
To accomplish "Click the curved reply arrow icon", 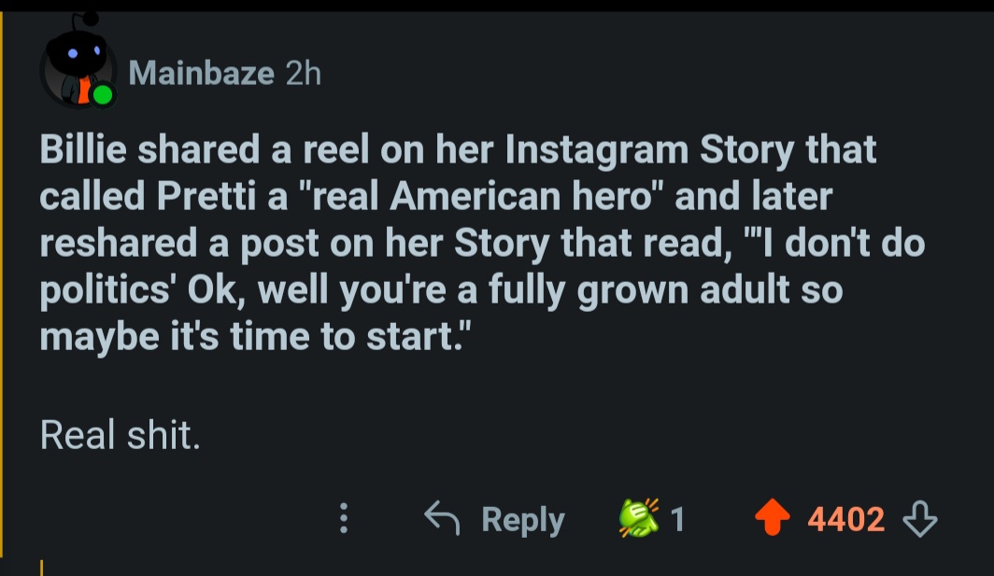I will click(x=442, y=517).
